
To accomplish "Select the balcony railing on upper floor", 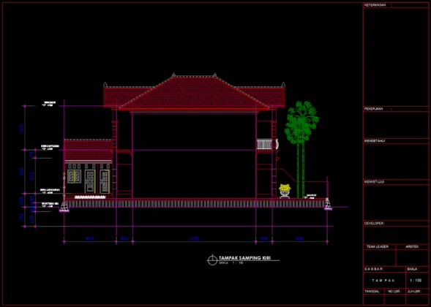I will [x=264, y=144].
